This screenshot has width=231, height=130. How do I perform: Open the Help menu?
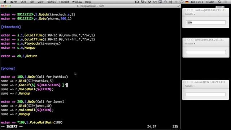[x=88, y=2]
